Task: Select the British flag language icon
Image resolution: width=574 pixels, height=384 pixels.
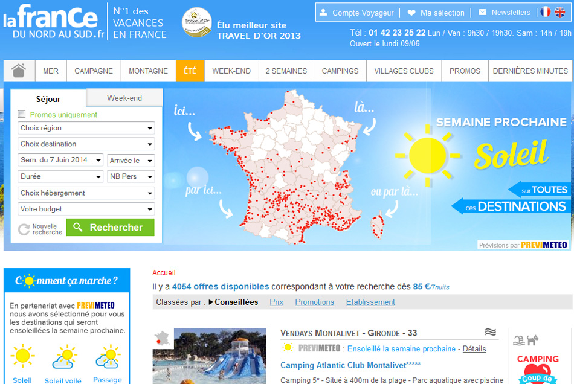Action: (x=559, y=12)
